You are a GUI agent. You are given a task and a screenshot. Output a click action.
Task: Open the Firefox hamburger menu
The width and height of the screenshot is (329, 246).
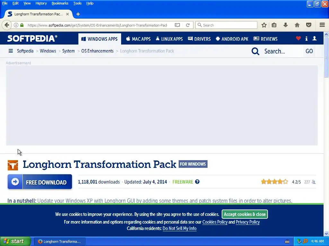[x=322, y=25]
